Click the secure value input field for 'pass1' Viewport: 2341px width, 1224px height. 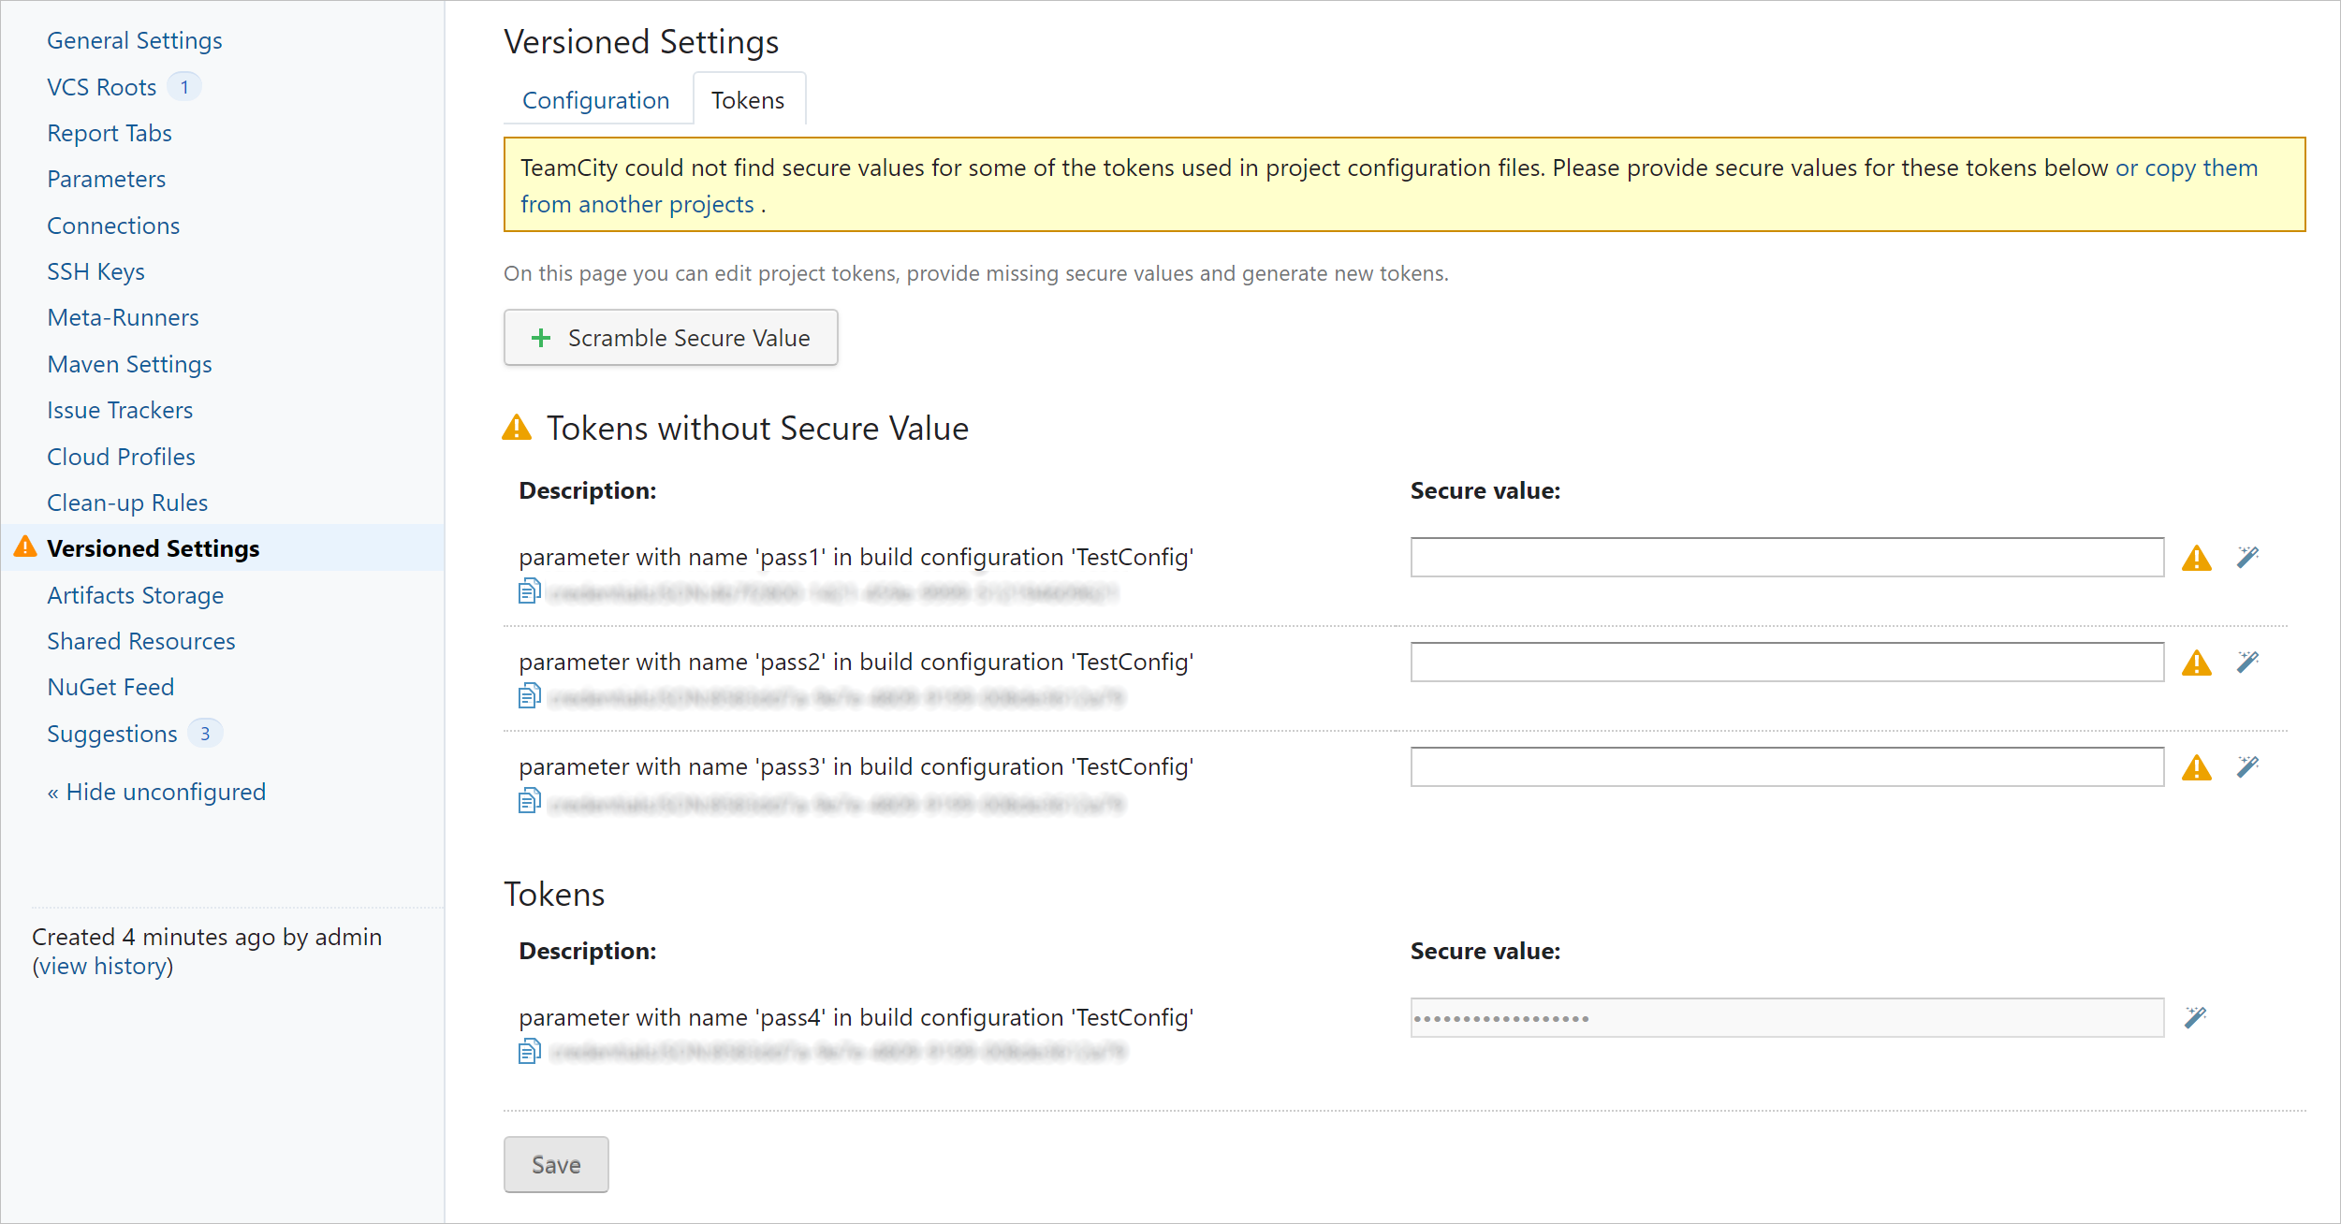1788,556
